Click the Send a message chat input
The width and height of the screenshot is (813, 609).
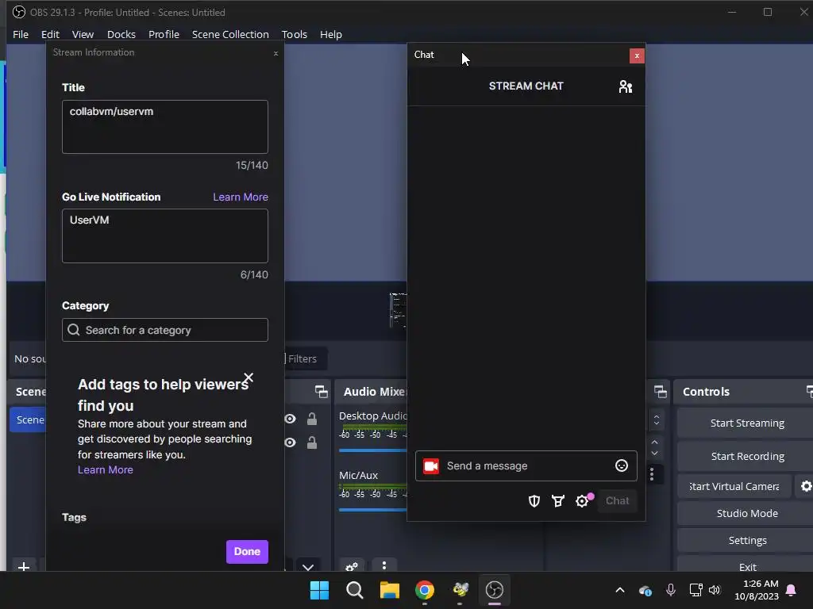click(526, 466)
